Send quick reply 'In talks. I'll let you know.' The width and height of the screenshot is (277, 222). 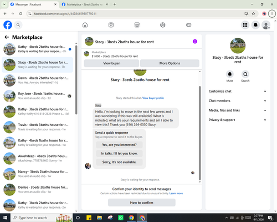point(119,153)
